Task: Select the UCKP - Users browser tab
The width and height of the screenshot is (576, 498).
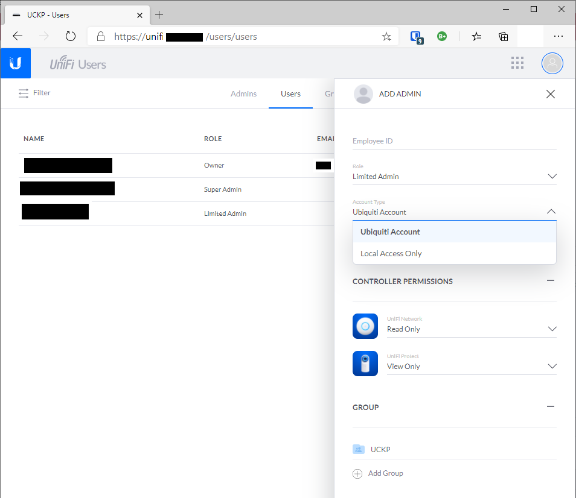Action: (x=77, y=16)
